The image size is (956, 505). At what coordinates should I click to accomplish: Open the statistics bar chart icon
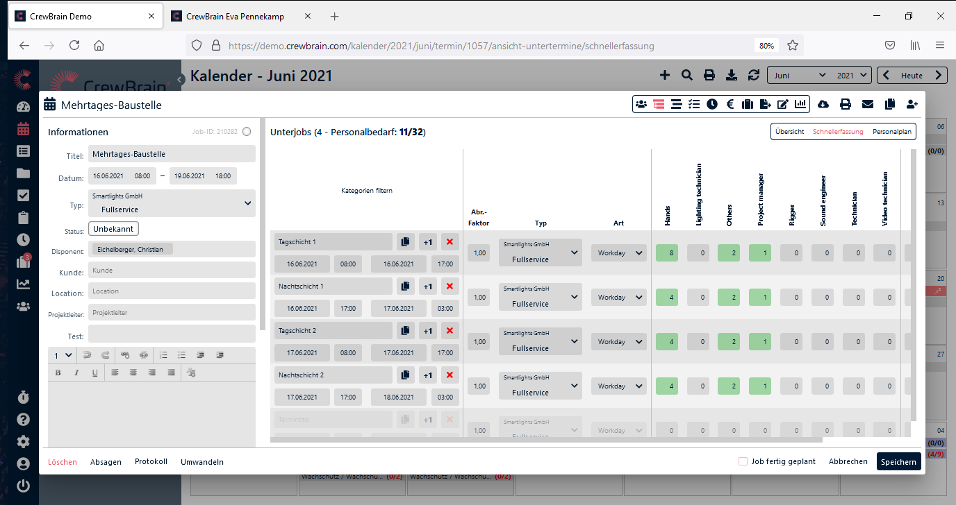(x=801, y=104)
